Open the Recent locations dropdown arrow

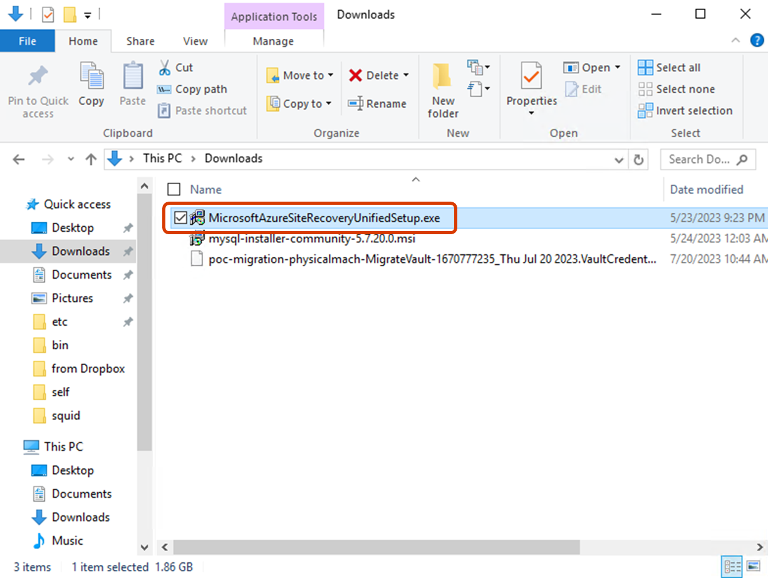[x=71, y=159]
